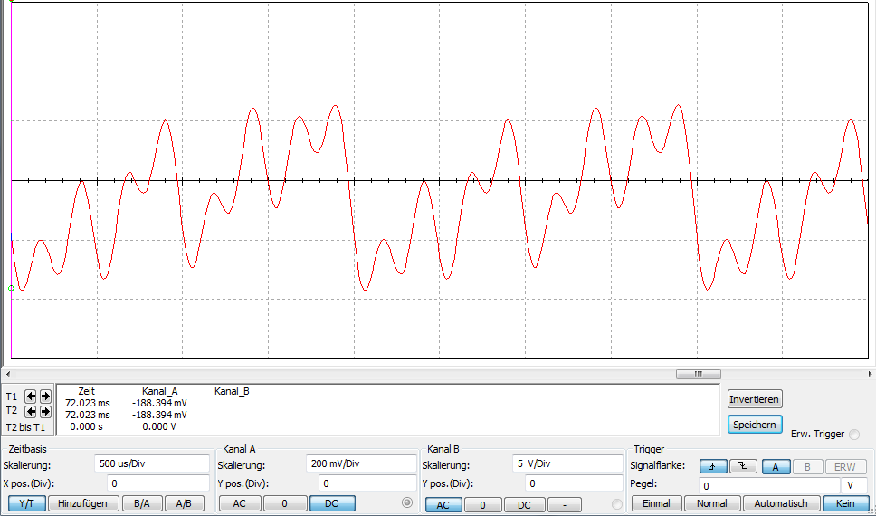Move cursor T1 left with arrow button
The image size is (876, 516).
click(x=31, y=397)
